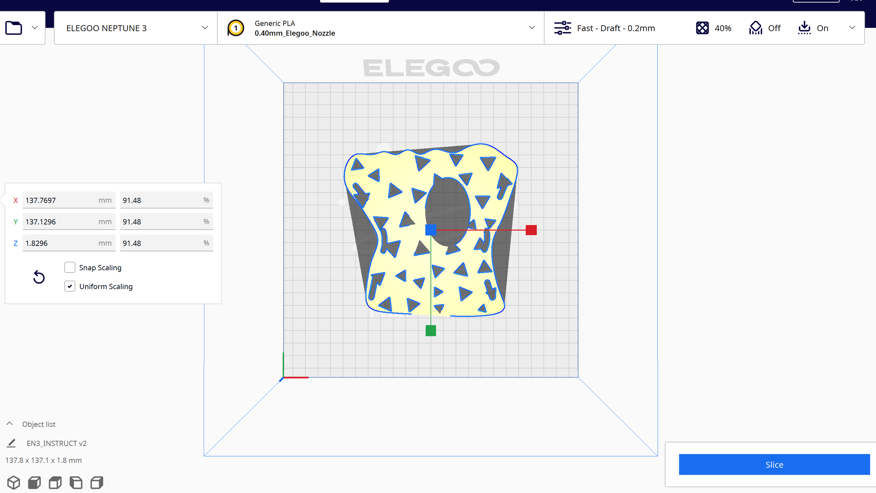Expand the Generic PLA material dropdown
This screenshot has width=876, height=493.
tap(532, 28)
